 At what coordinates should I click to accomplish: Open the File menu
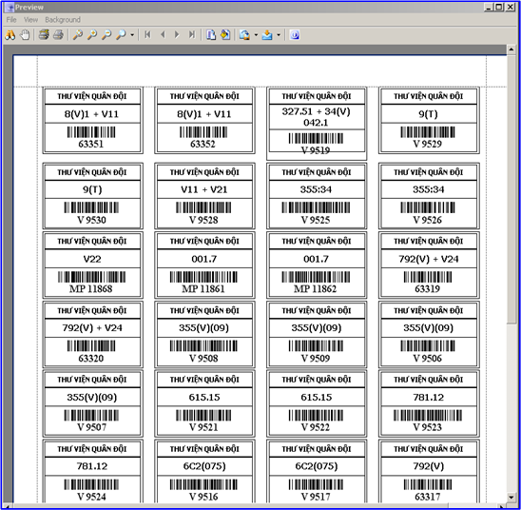click(x=11, y=20)
